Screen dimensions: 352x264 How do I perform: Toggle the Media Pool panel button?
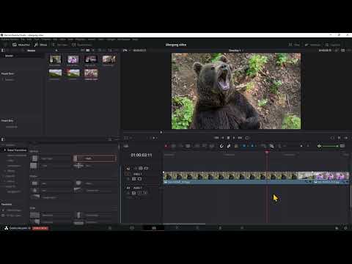click(x=21, y=45)
